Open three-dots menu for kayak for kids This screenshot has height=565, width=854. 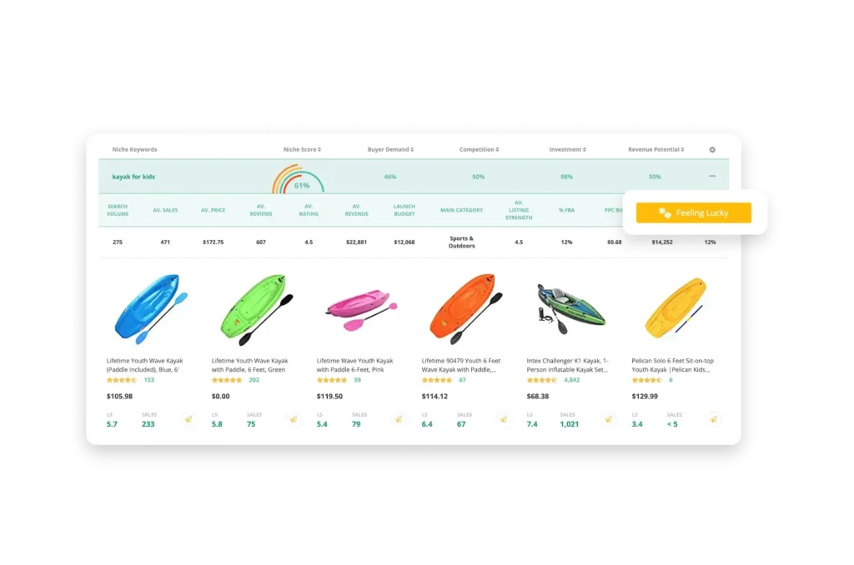pyautogui.click(x=712, y=177)
